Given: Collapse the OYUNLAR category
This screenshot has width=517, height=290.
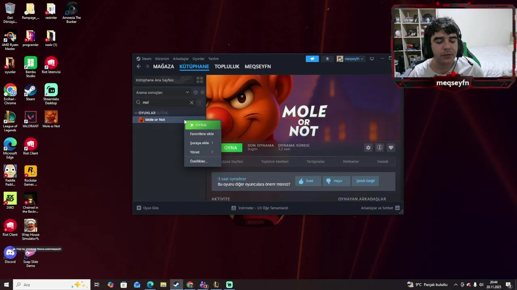Looking at the screenshot, I should (x=136, y=113).
